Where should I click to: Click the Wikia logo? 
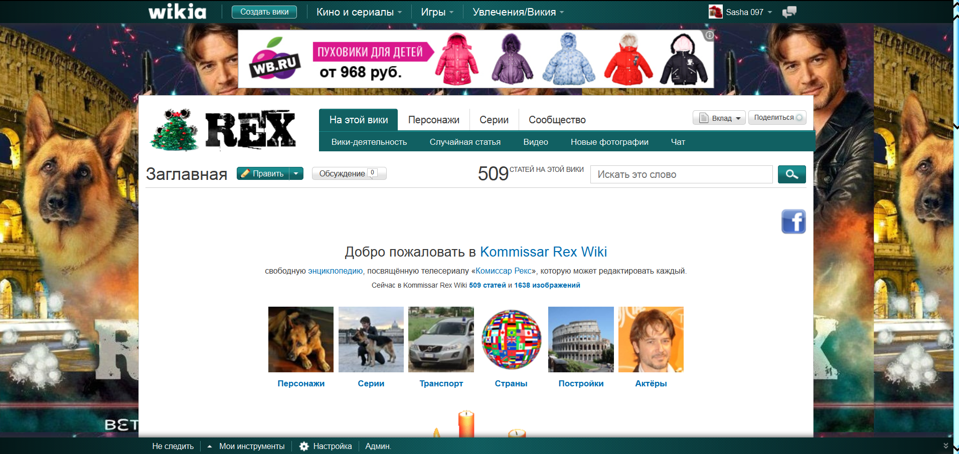(x=178, y=12)
